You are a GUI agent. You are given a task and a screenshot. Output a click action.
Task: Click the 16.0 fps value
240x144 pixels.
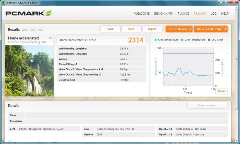coord(124,80)
